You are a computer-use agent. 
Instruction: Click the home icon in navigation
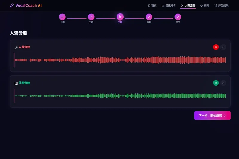click(149, 5)
